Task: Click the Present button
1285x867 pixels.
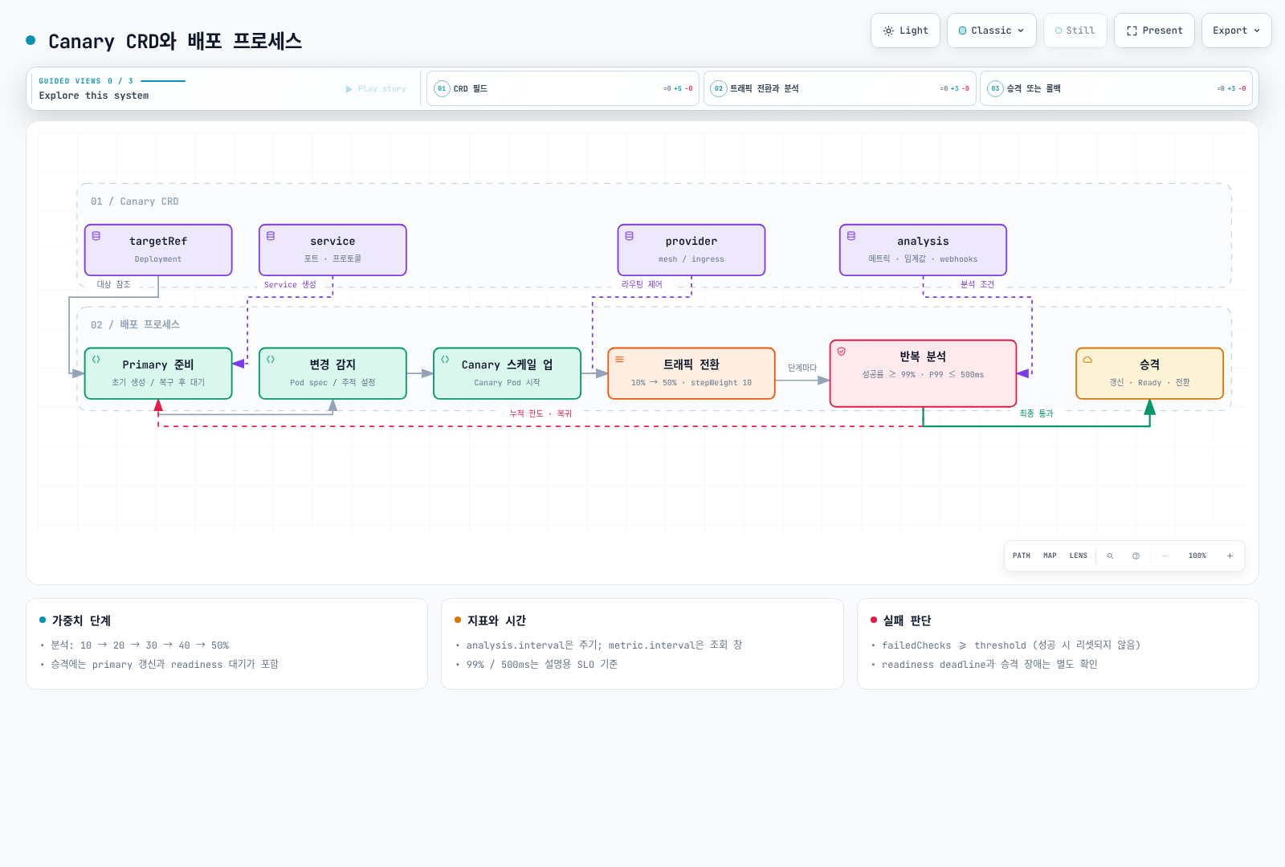Action: pyautogui.click(x=1154, y=31)
